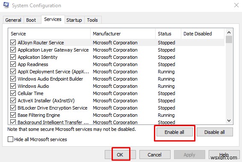Click the System Configuration title bar icon
Screen dimensions: 242x162
(6, 5)
